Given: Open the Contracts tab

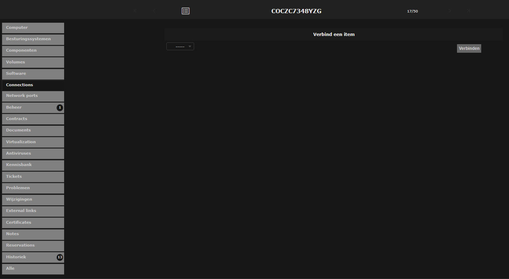Looking at the screenshot, I should point(33,119).
